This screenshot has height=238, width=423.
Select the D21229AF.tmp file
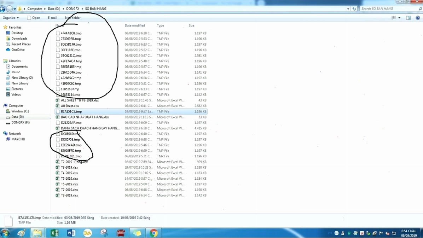[x=71, y=122]
